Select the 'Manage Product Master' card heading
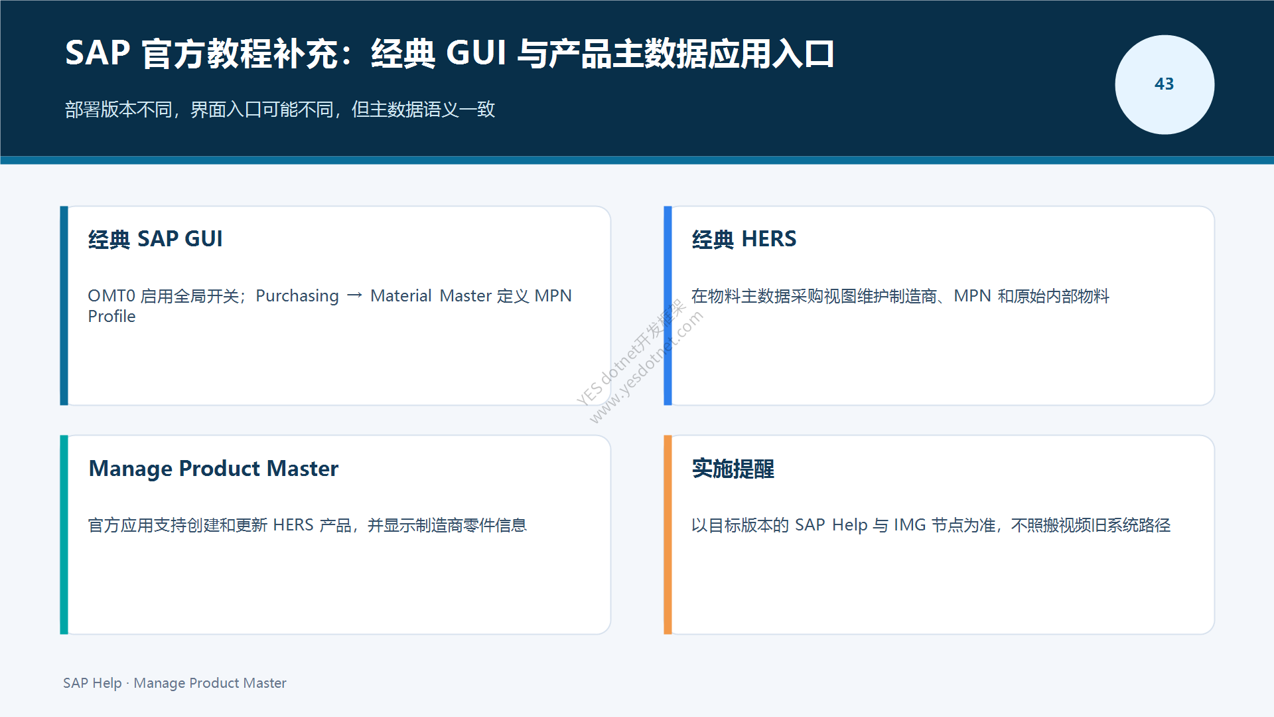 (214, 469)
